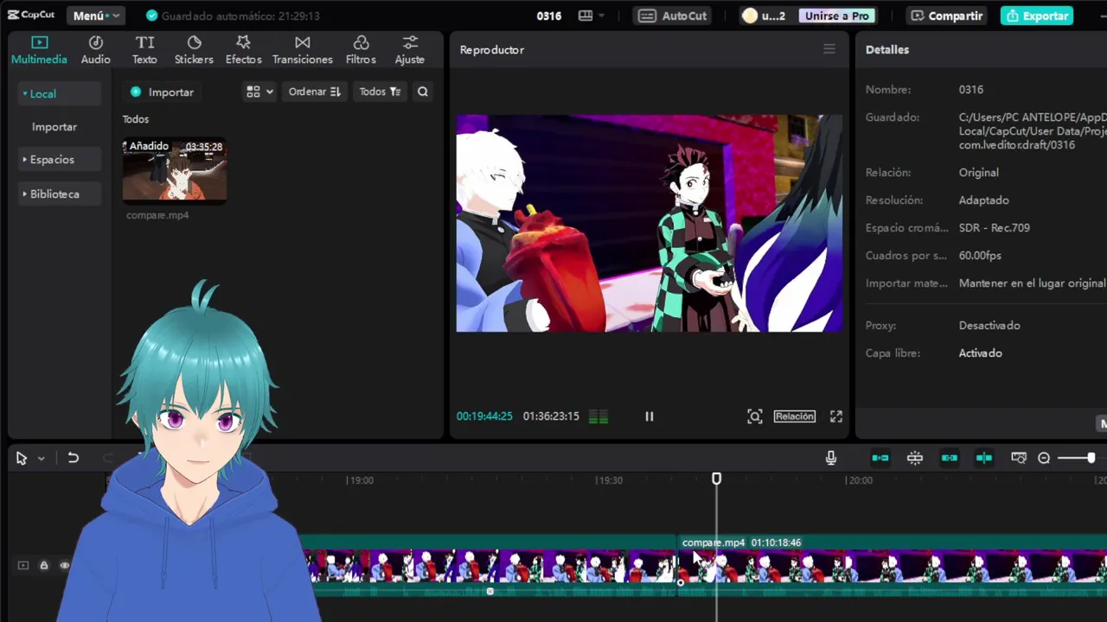Open the Transiciones tab
Viewport: 1107px width, 622px height.
(x=302, y=50)
